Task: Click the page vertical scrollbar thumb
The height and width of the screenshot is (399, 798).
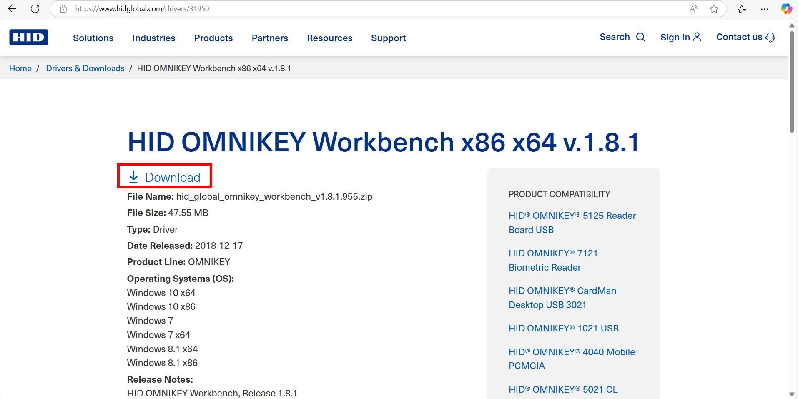Action: coord(792,81)
